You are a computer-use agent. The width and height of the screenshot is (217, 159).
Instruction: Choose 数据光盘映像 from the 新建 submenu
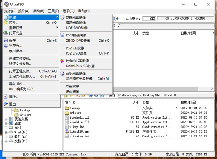pos(78,17)
